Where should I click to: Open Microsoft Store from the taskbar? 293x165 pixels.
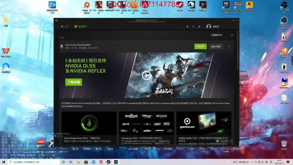click(x=86, y=162)
